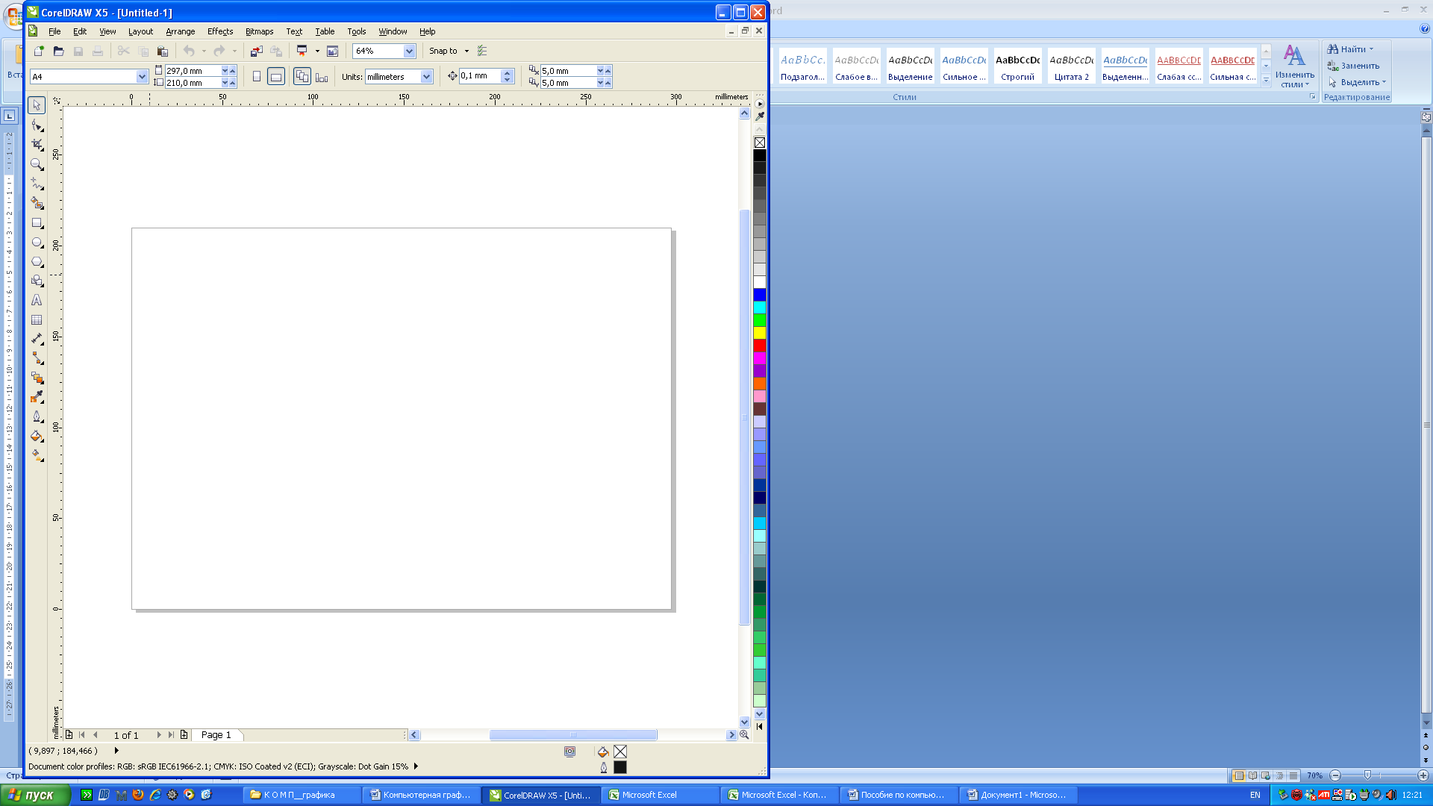Select the Parallel Dimension tool
This screenshot has height=806, width=1433.
(37, 339)
